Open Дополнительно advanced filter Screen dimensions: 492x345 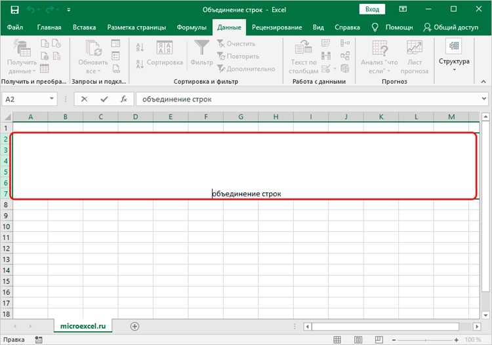click(246, 69)
